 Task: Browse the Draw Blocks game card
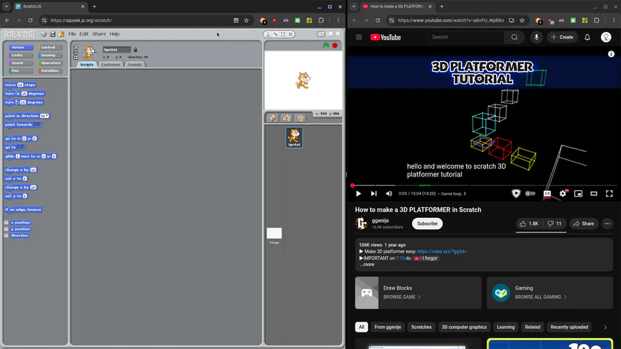point(418,293)
